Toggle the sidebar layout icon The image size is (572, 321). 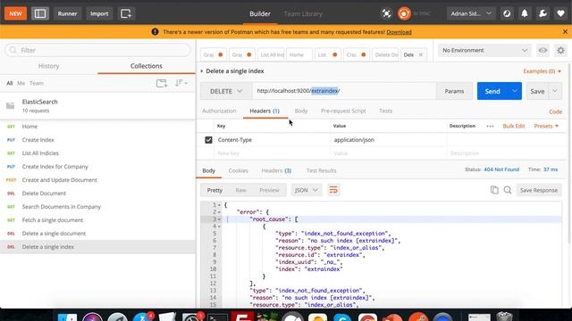click(40, 13)
